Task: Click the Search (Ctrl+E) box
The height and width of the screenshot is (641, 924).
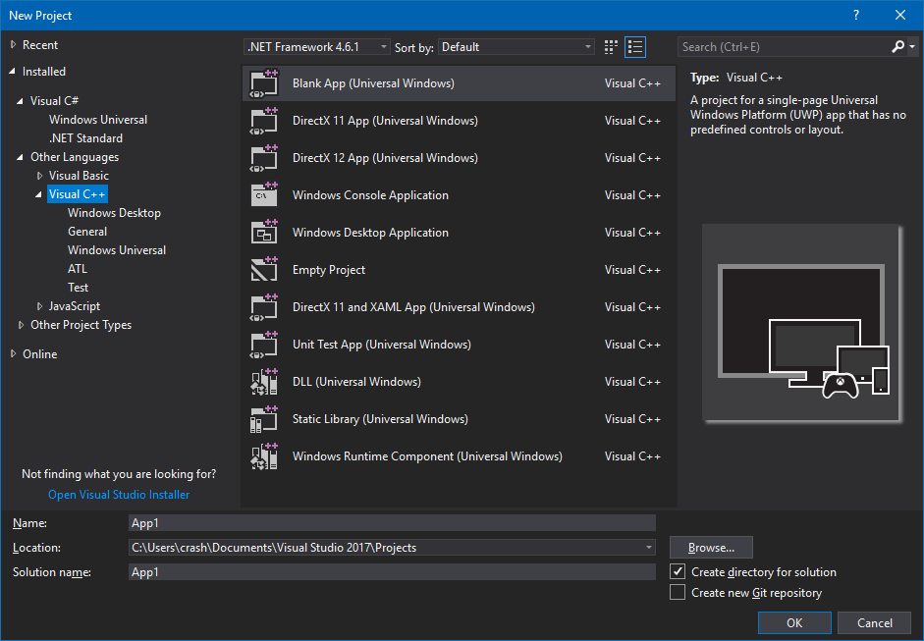Action: tap(786, 46)
